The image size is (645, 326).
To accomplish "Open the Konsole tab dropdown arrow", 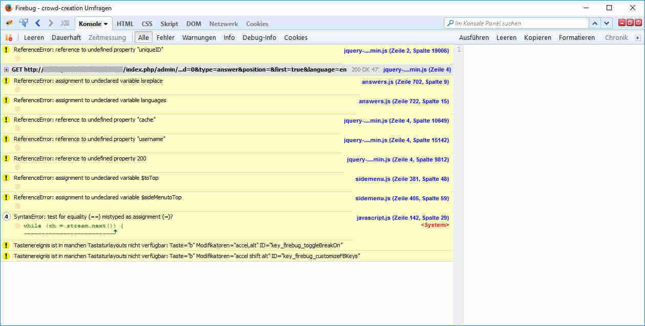I will (105, 24).
